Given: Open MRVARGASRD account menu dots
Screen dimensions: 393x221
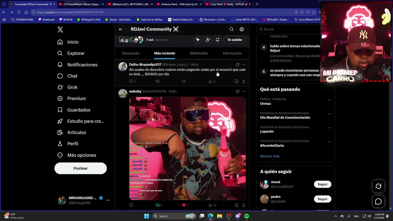Looking at the screenshot, I should pos(108,200).
